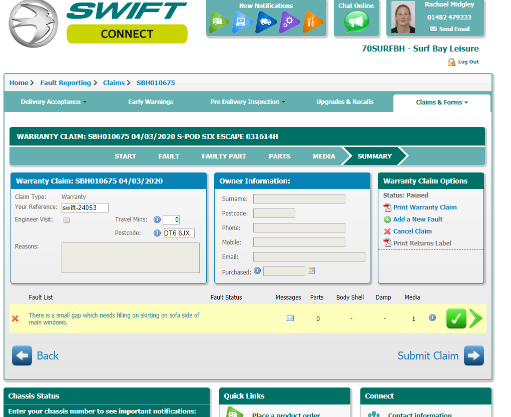Go to Fault Reporting breadcrumb
Image resolution: width=511 pixels, height=417 pixels.
coord(66,82)
